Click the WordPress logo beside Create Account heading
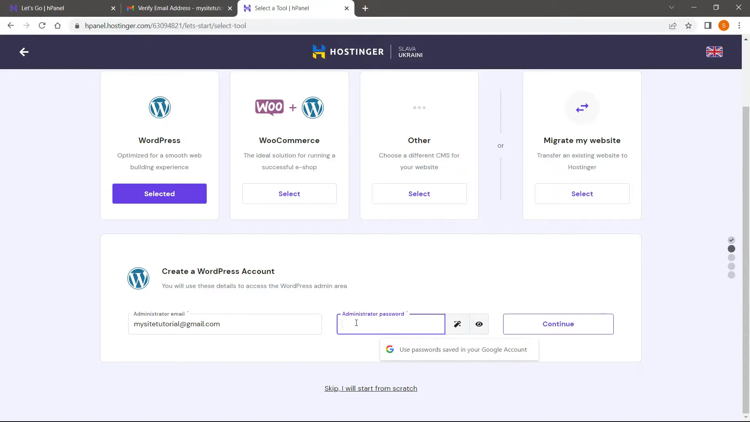The image size is (750, 422). click(x=138, y=278)
